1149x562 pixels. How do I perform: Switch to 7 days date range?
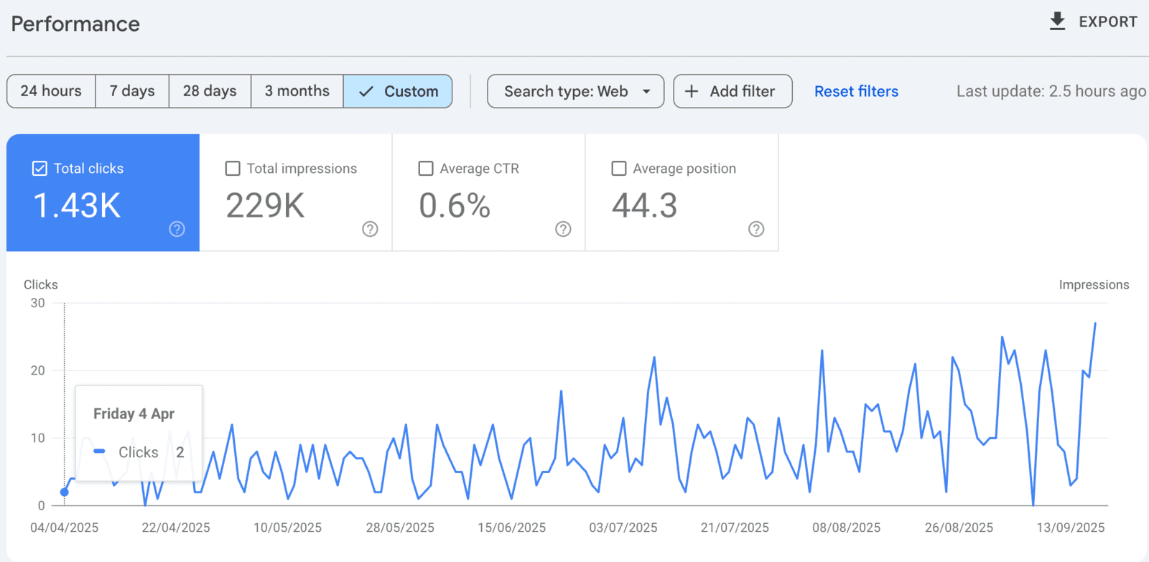tap(132, 91)
